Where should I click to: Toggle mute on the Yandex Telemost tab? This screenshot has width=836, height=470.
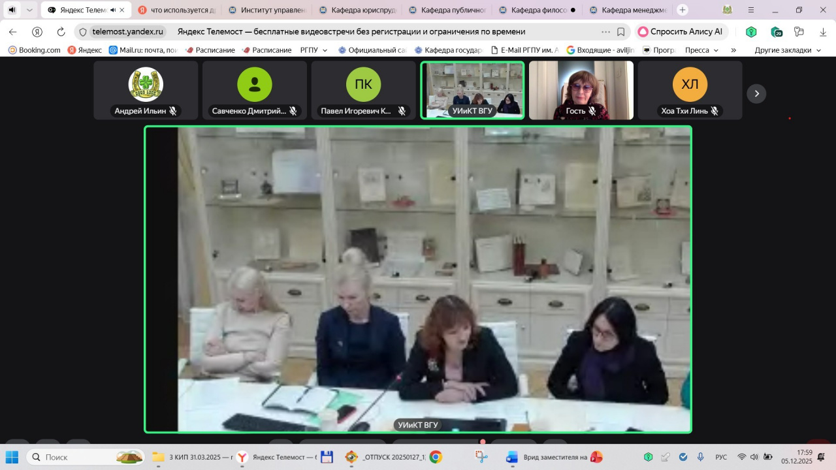pyautogui.click(x=113, y=10)
